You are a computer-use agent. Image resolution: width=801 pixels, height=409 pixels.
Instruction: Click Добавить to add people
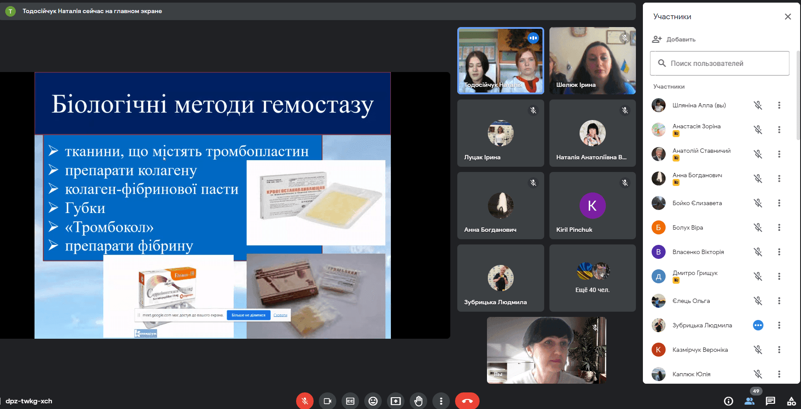tap(673, 39)
